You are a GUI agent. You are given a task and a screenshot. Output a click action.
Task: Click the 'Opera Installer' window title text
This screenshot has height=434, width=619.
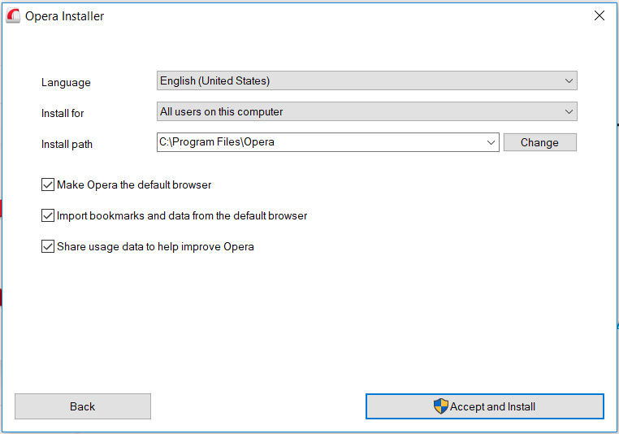(x=64, y=16)
